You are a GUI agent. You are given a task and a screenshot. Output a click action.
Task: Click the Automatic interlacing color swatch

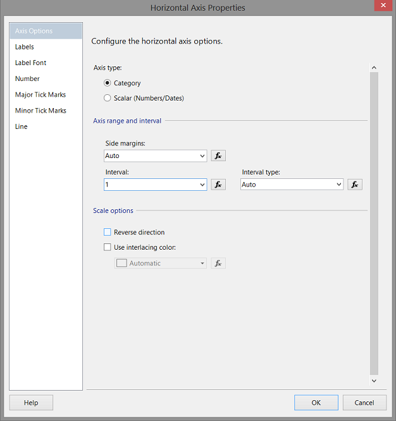122,263
